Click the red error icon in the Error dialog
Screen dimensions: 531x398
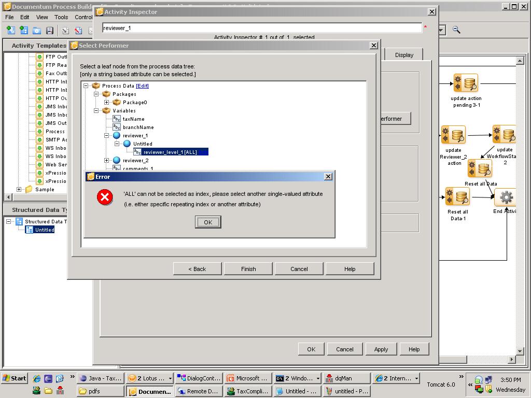[x=105, y=197]
